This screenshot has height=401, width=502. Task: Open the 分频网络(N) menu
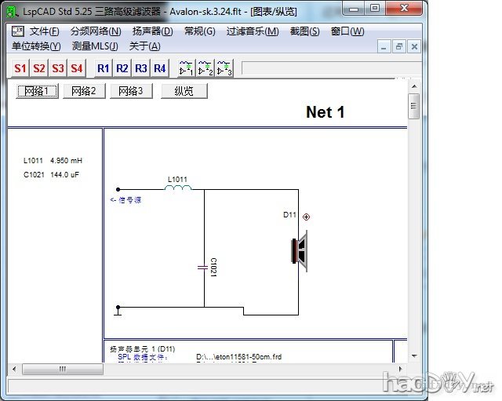point(96,31)
